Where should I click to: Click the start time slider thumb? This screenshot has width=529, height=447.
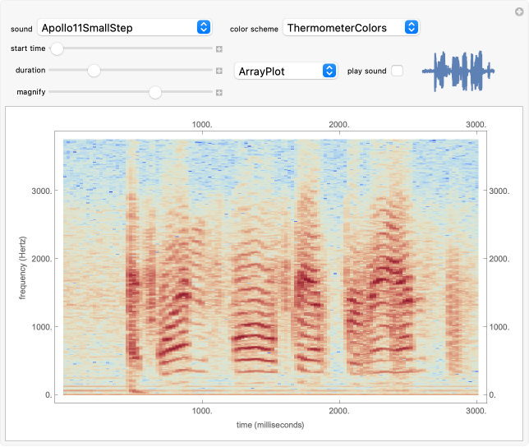[57, 49]
